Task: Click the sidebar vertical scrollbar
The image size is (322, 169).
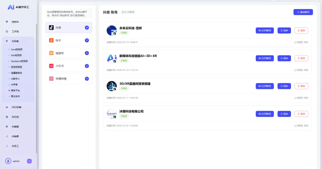Action: [x=37, y=88]
